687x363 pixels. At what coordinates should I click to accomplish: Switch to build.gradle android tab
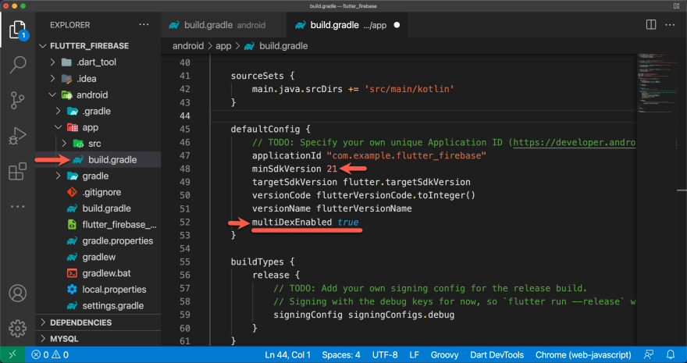(x=223, y=25)
